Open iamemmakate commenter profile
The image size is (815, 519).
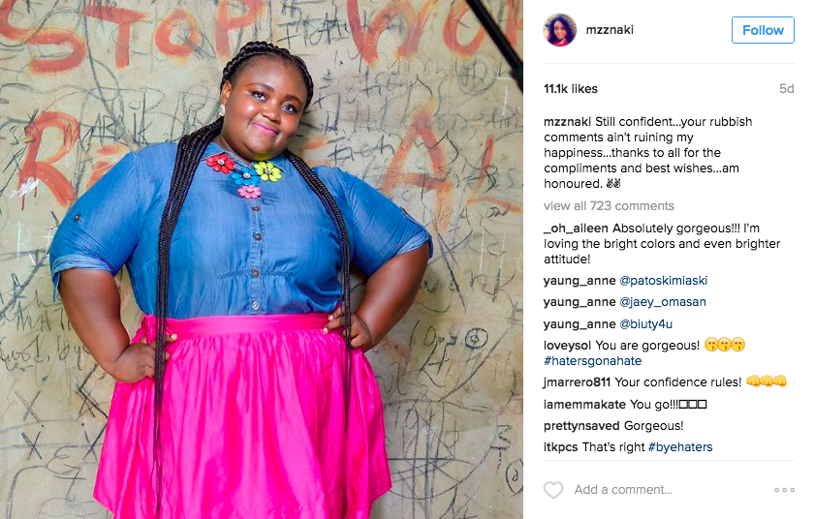pyautogui.click(x=584, y=404)
